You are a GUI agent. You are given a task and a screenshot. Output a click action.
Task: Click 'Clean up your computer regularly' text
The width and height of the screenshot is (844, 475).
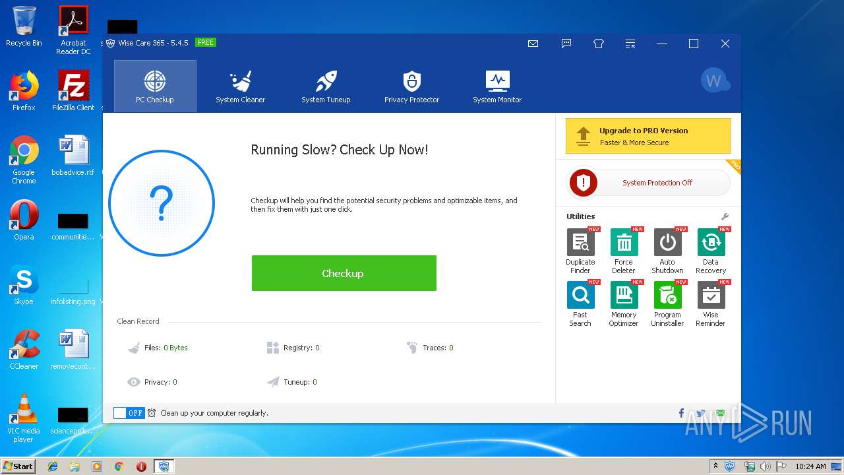(214, 413)
